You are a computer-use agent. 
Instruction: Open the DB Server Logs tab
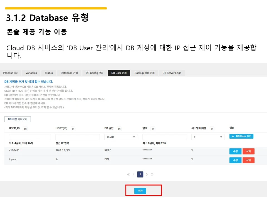click(x=172, y=73)
